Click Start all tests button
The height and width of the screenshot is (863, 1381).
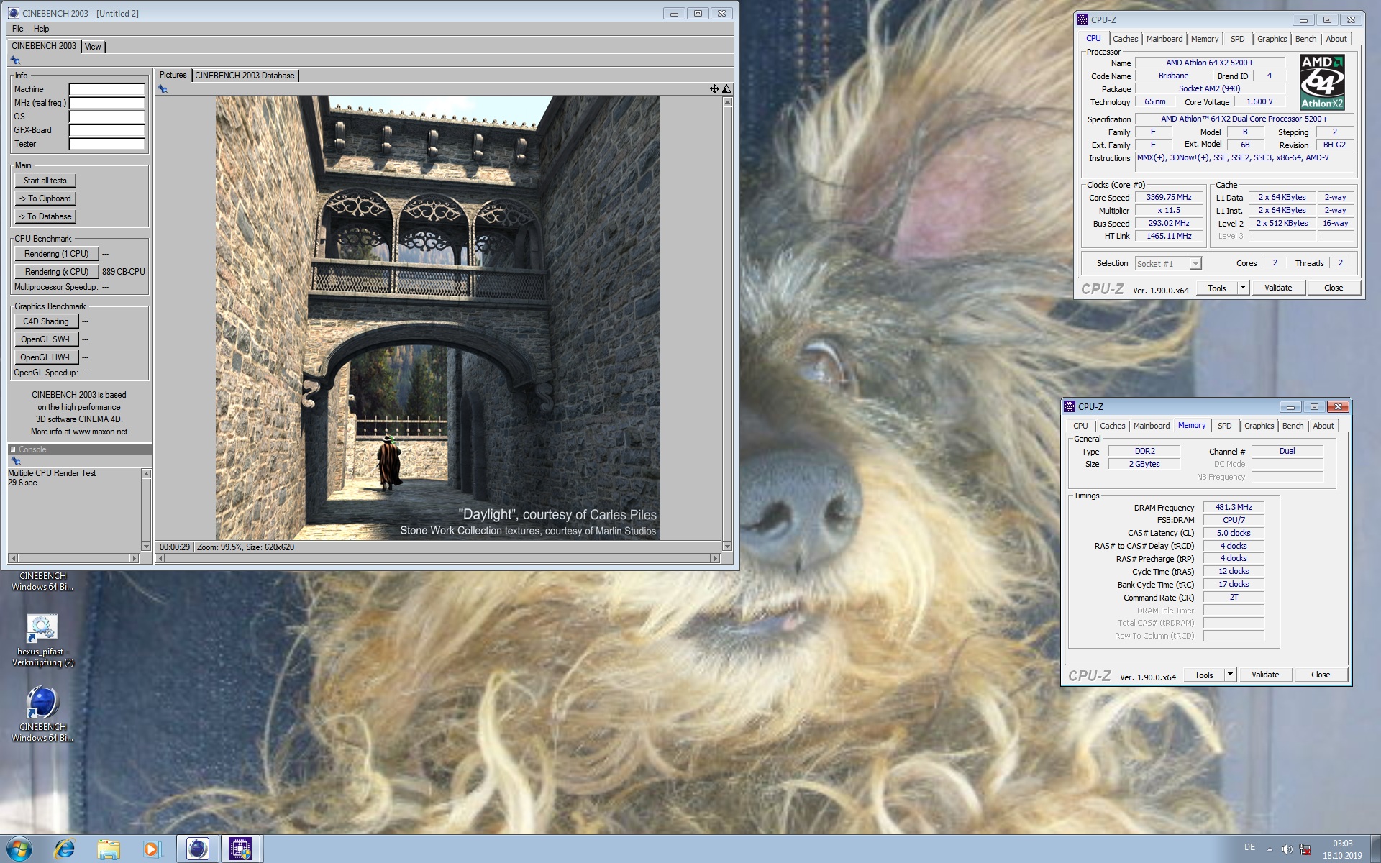pos(45,181)
